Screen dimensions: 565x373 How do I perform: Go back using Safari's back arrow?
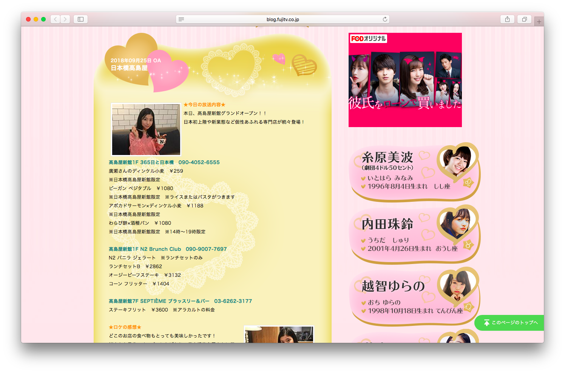pos(56,19)
